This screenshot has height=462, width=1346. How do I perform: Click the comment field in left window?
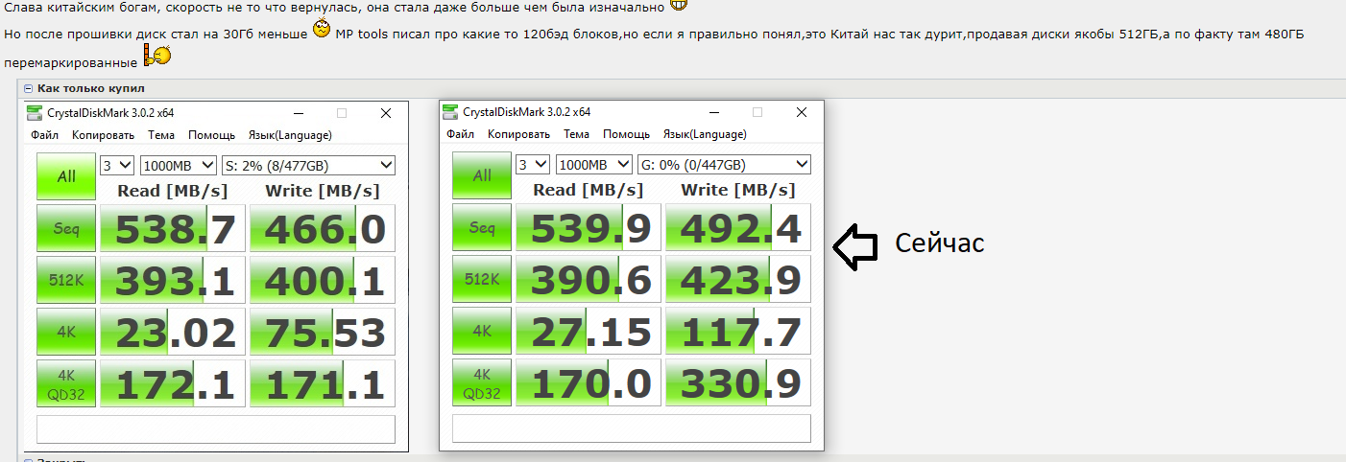[216, 428]
